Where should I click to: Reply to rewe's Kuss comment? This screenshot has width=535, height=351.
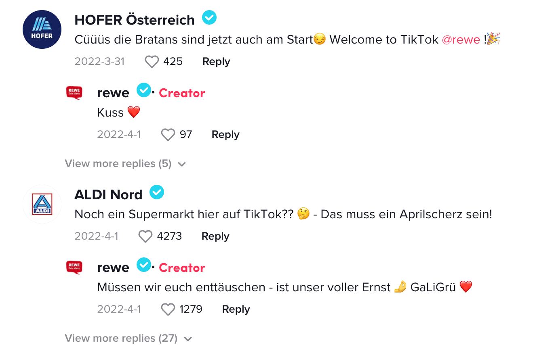(x=225, y=134)
